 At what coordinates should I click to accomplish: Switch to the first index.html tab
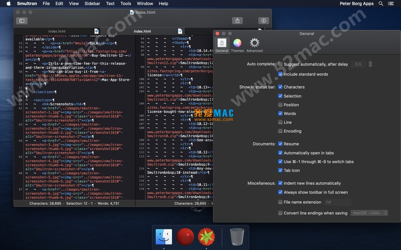(57, 31)
